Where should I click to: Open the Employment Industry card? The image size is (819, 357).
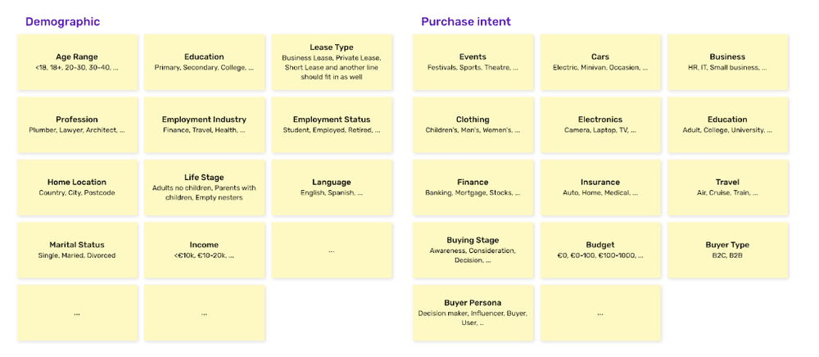[x=204, y=124]
